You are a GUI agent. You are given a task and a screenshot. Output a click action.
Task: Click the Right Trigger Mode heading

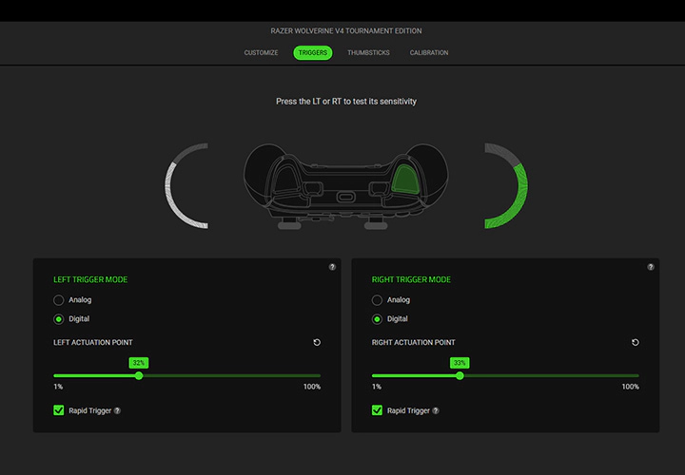coord(411,279)
